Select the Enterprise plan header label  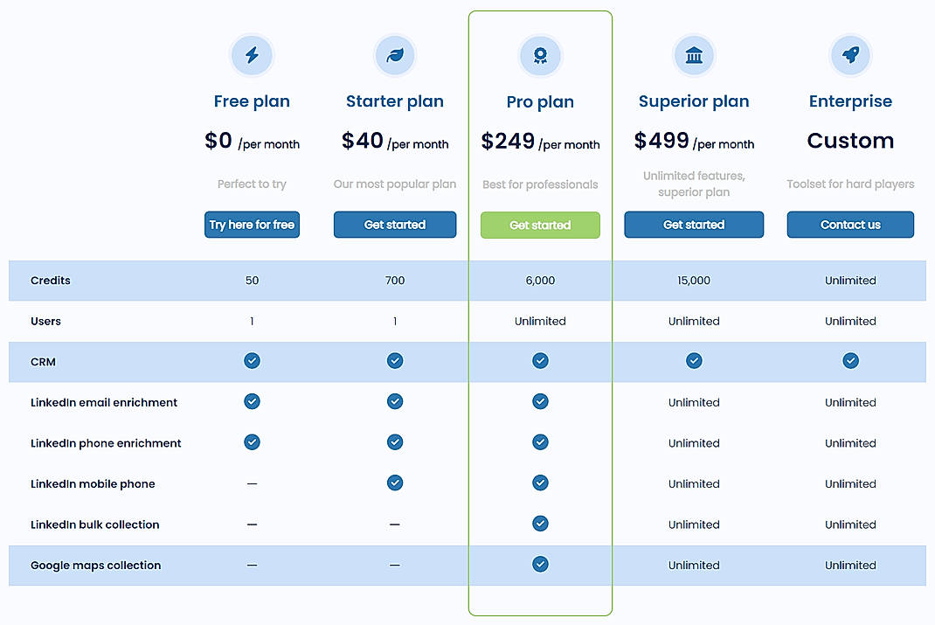(x=850, y=101)
